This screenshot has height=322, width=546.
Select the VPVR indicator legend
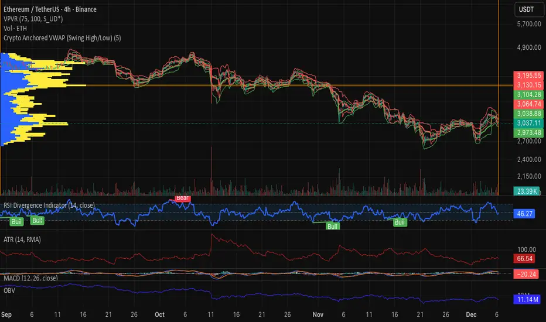point(33,19)
